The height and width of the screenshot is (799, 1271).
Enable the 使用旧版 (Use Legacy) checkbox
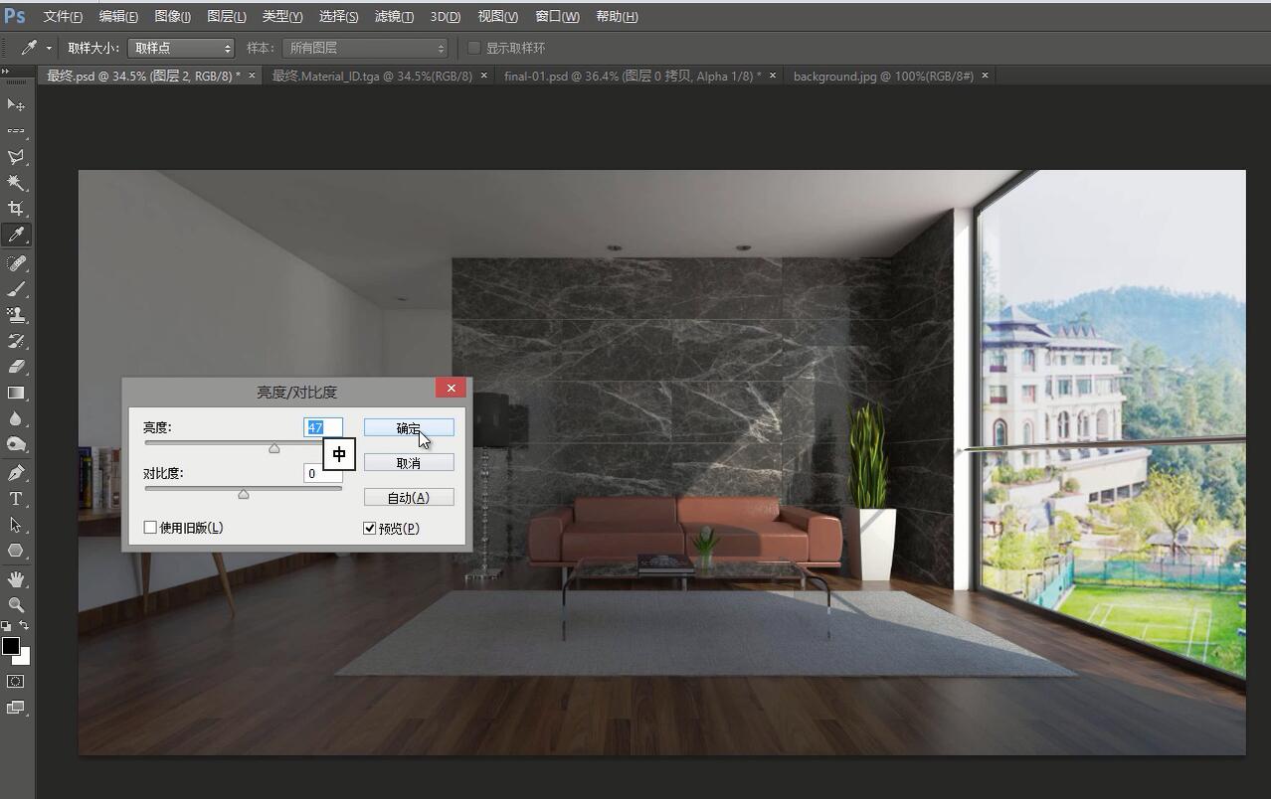pyautogui.click(x=151, y=528)
